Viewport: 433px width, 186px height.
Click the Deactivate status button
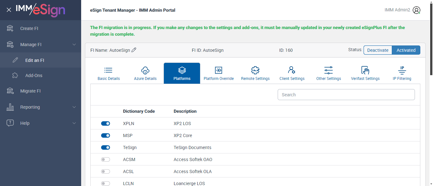(378, 50)
